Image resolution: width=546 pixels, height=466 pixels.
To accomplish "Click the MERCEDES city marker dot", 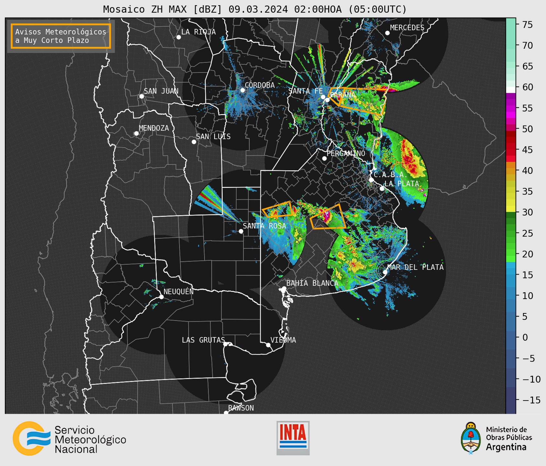I will pyautogui.click(x=387, y=33).
